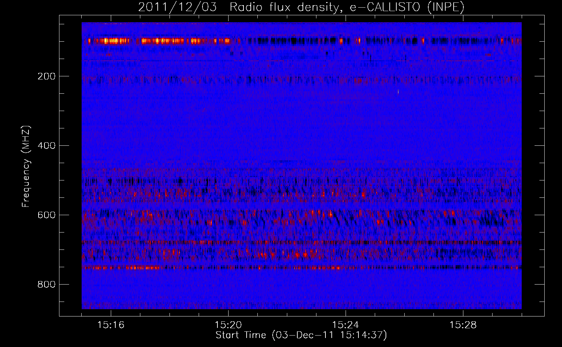Image resolution: width=562 pixels, height=347 pixels.
Task: Click the 15:28 time tick label
Action: click(463, 325)
